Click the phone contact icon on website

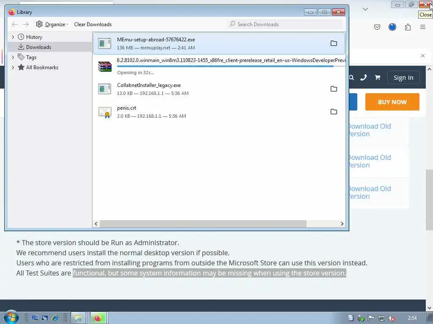point(363,78)
